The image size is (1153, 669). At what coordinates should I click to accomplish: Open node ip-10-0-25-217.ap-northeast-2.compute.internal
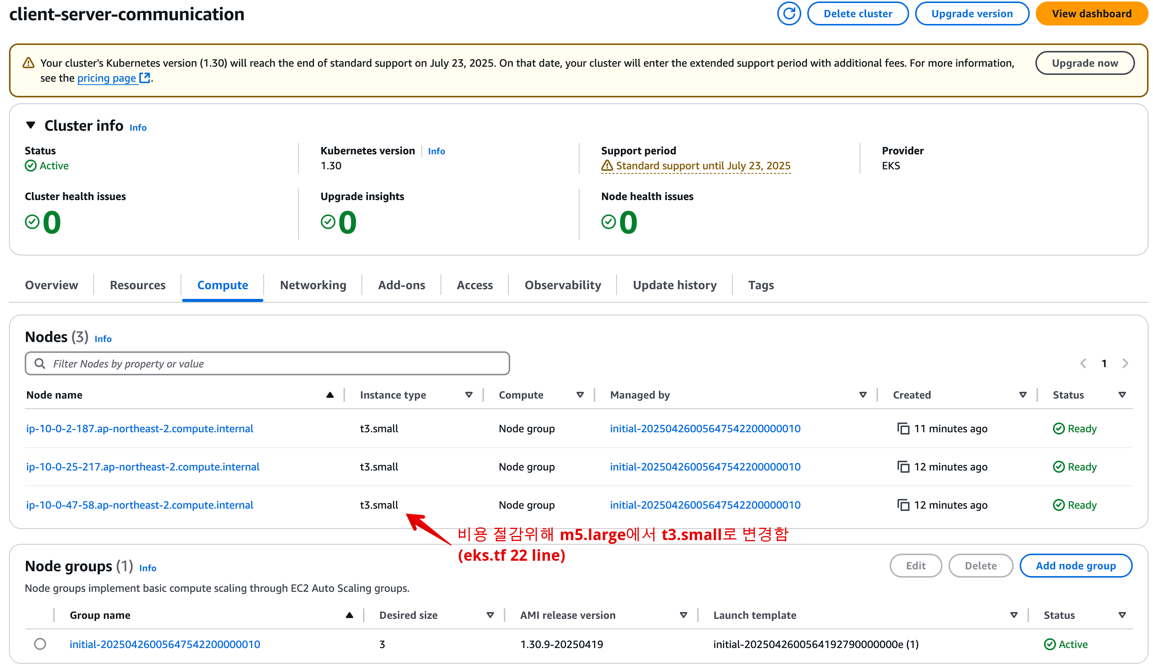[143, 467]
